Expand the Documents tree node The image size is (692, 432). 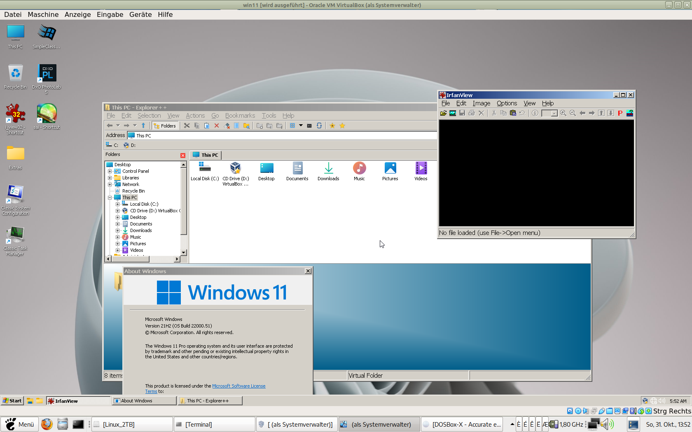[x=118, y=224]
